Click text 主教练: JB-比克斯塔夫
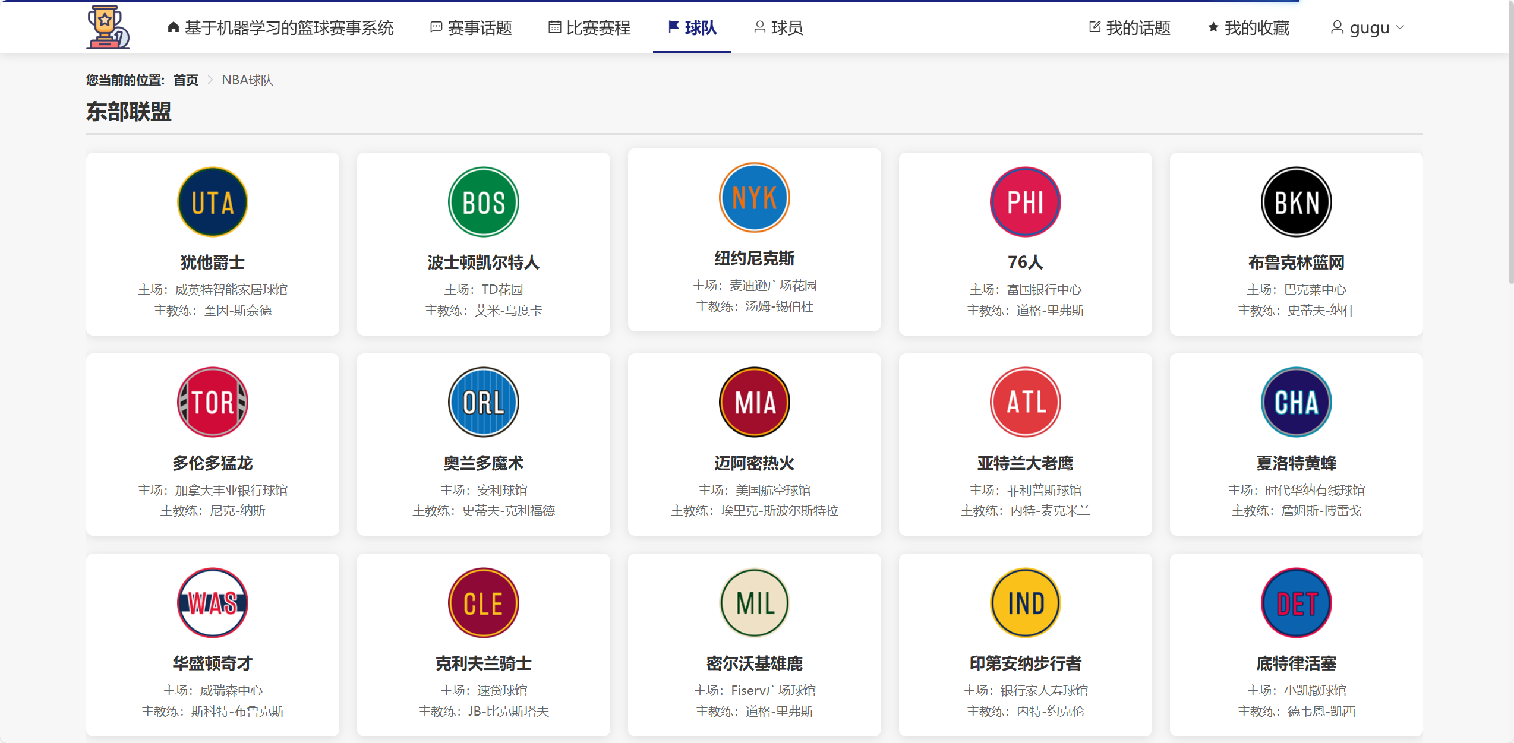Screen dimensions: 1514x743 484,711
